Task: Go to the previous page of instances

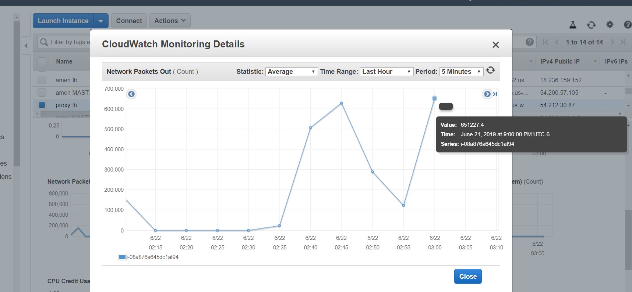Action: 557,42
